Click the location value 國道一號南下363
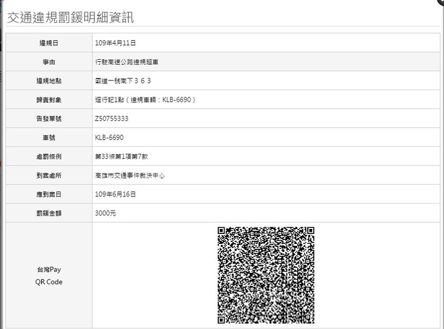444x329 pixels. (x=123, y=81)
